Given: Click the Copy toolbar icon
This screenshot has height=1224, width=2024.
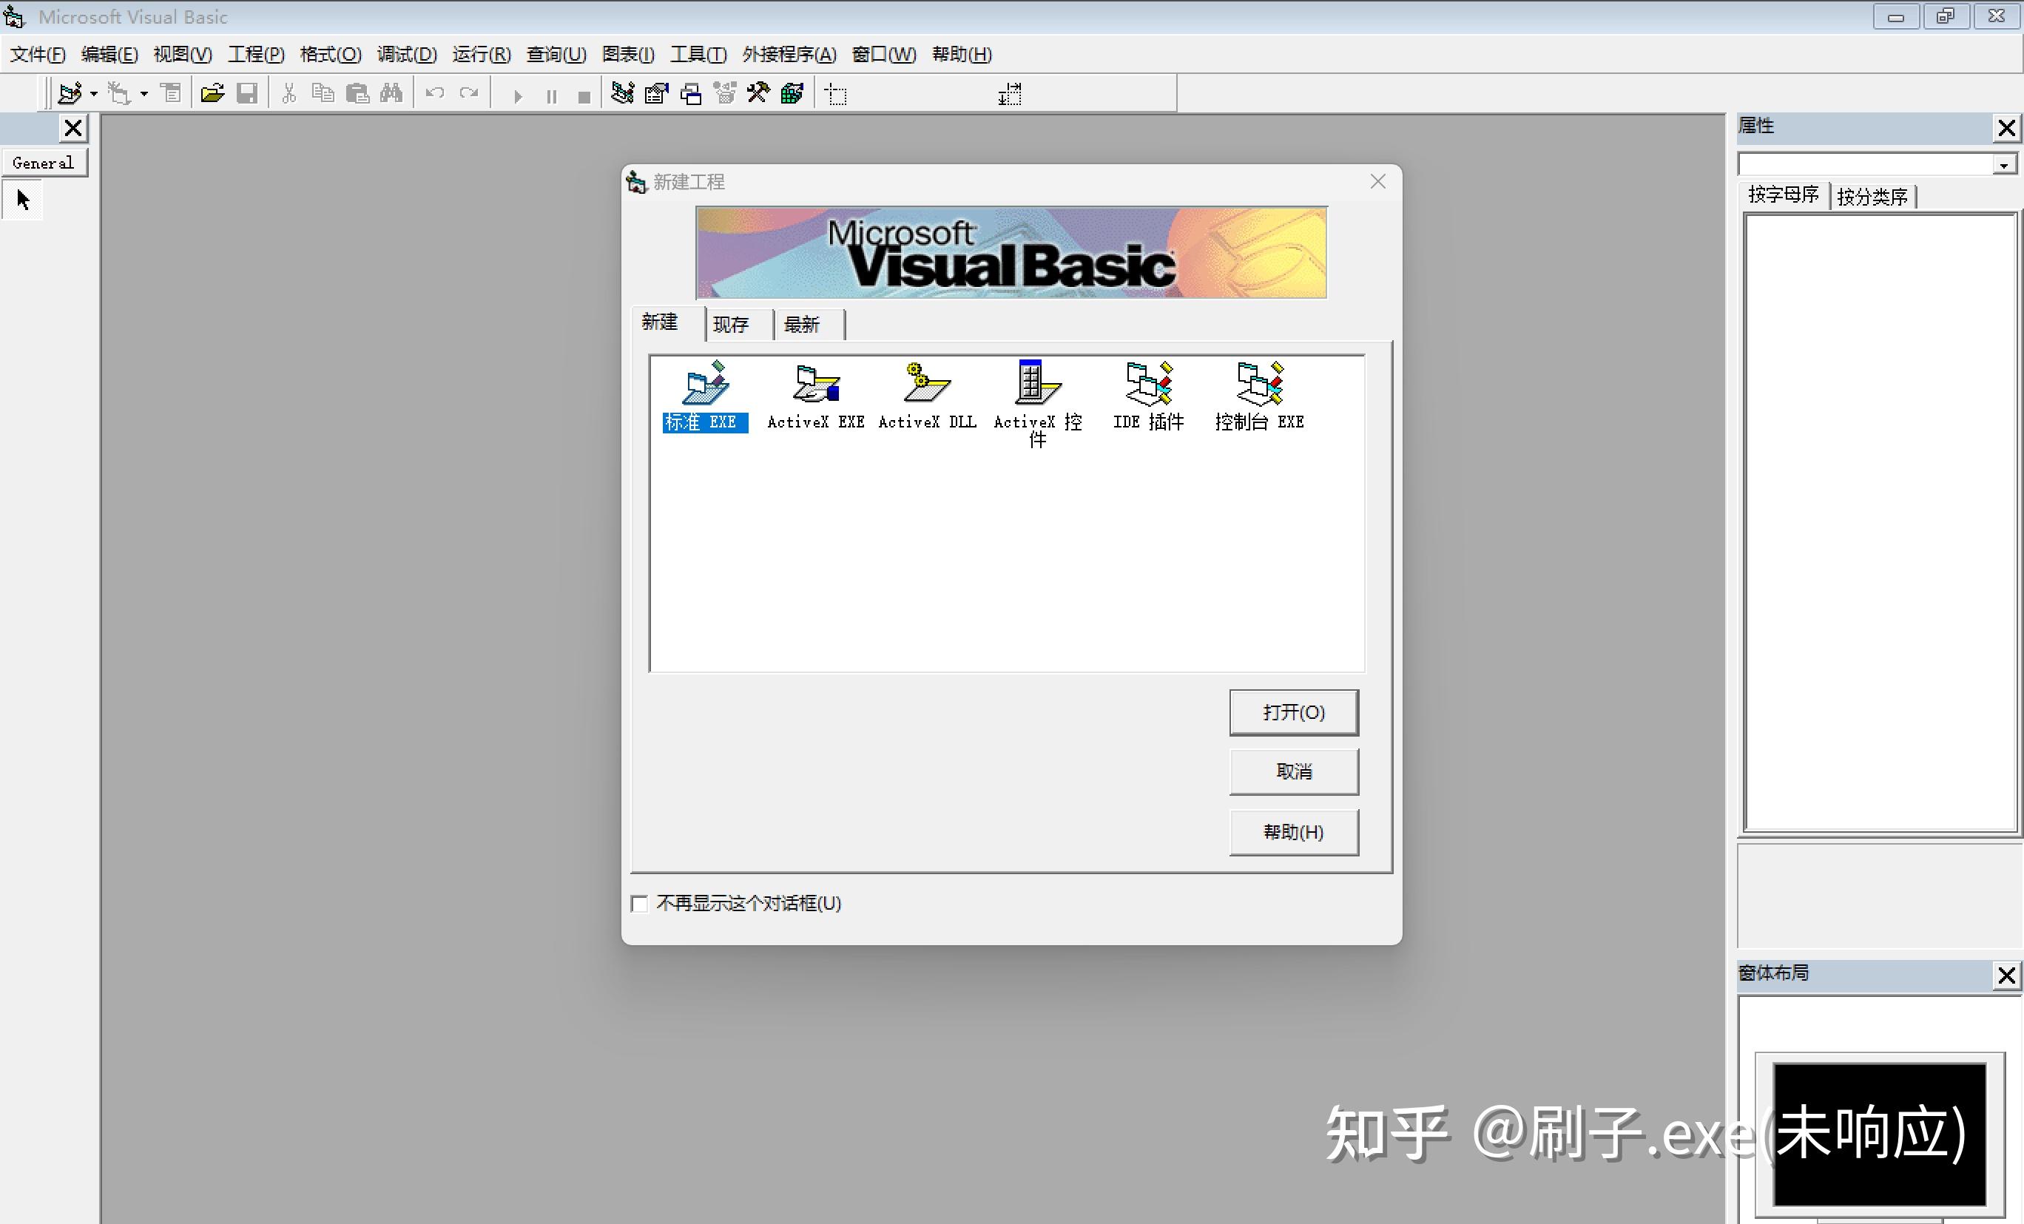Looking at the screenshot, I should [323, 94].
